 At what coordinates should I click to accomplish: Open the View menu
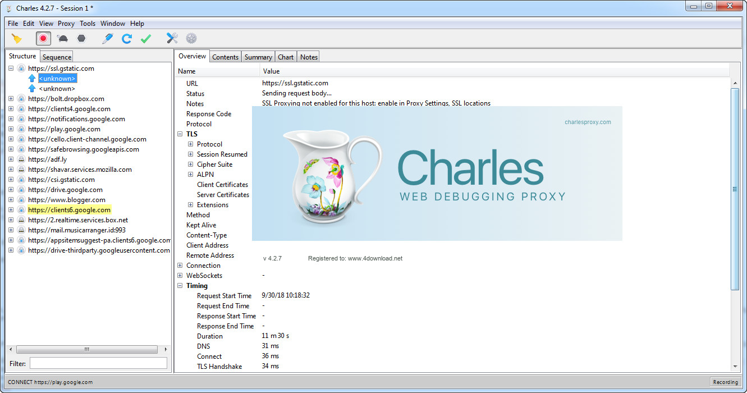[x=46, y=24]
